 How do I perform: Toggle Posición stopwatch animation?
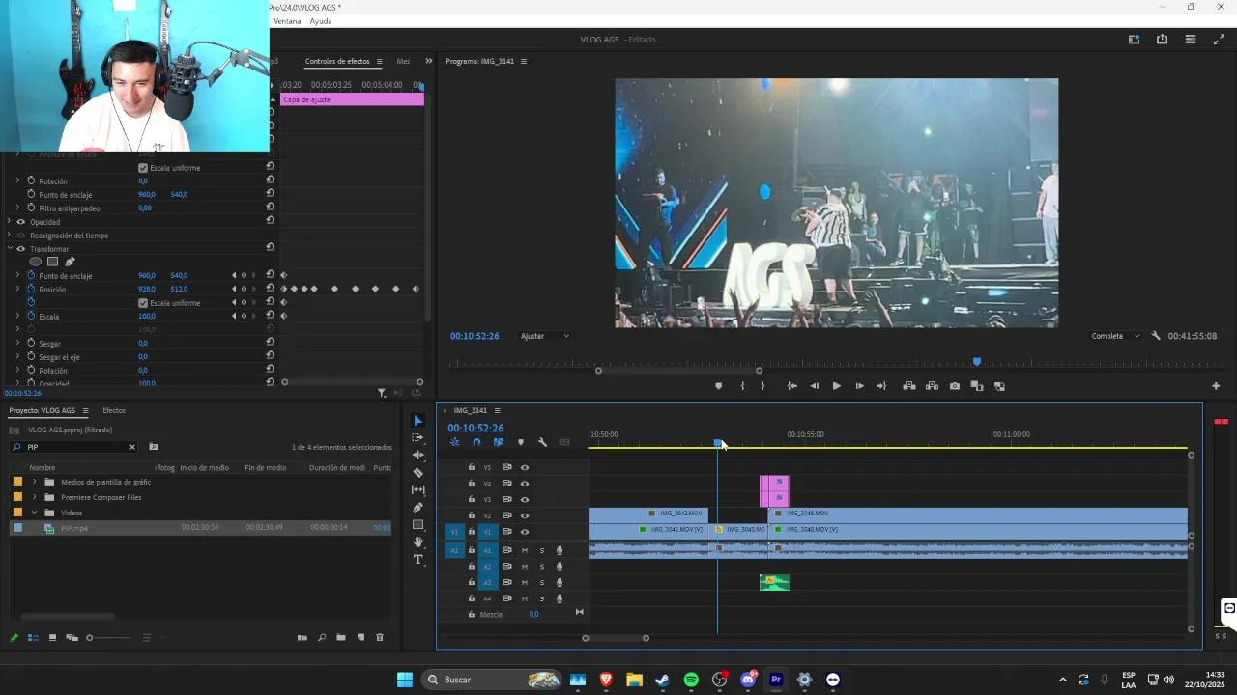31,289
